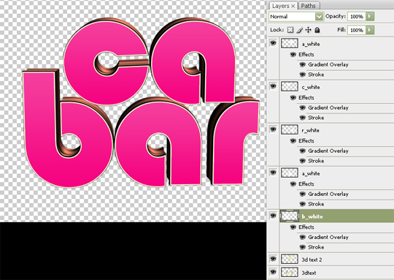Click the r_white layer thumbnail

pyautogui.click(x=290, y=129)
